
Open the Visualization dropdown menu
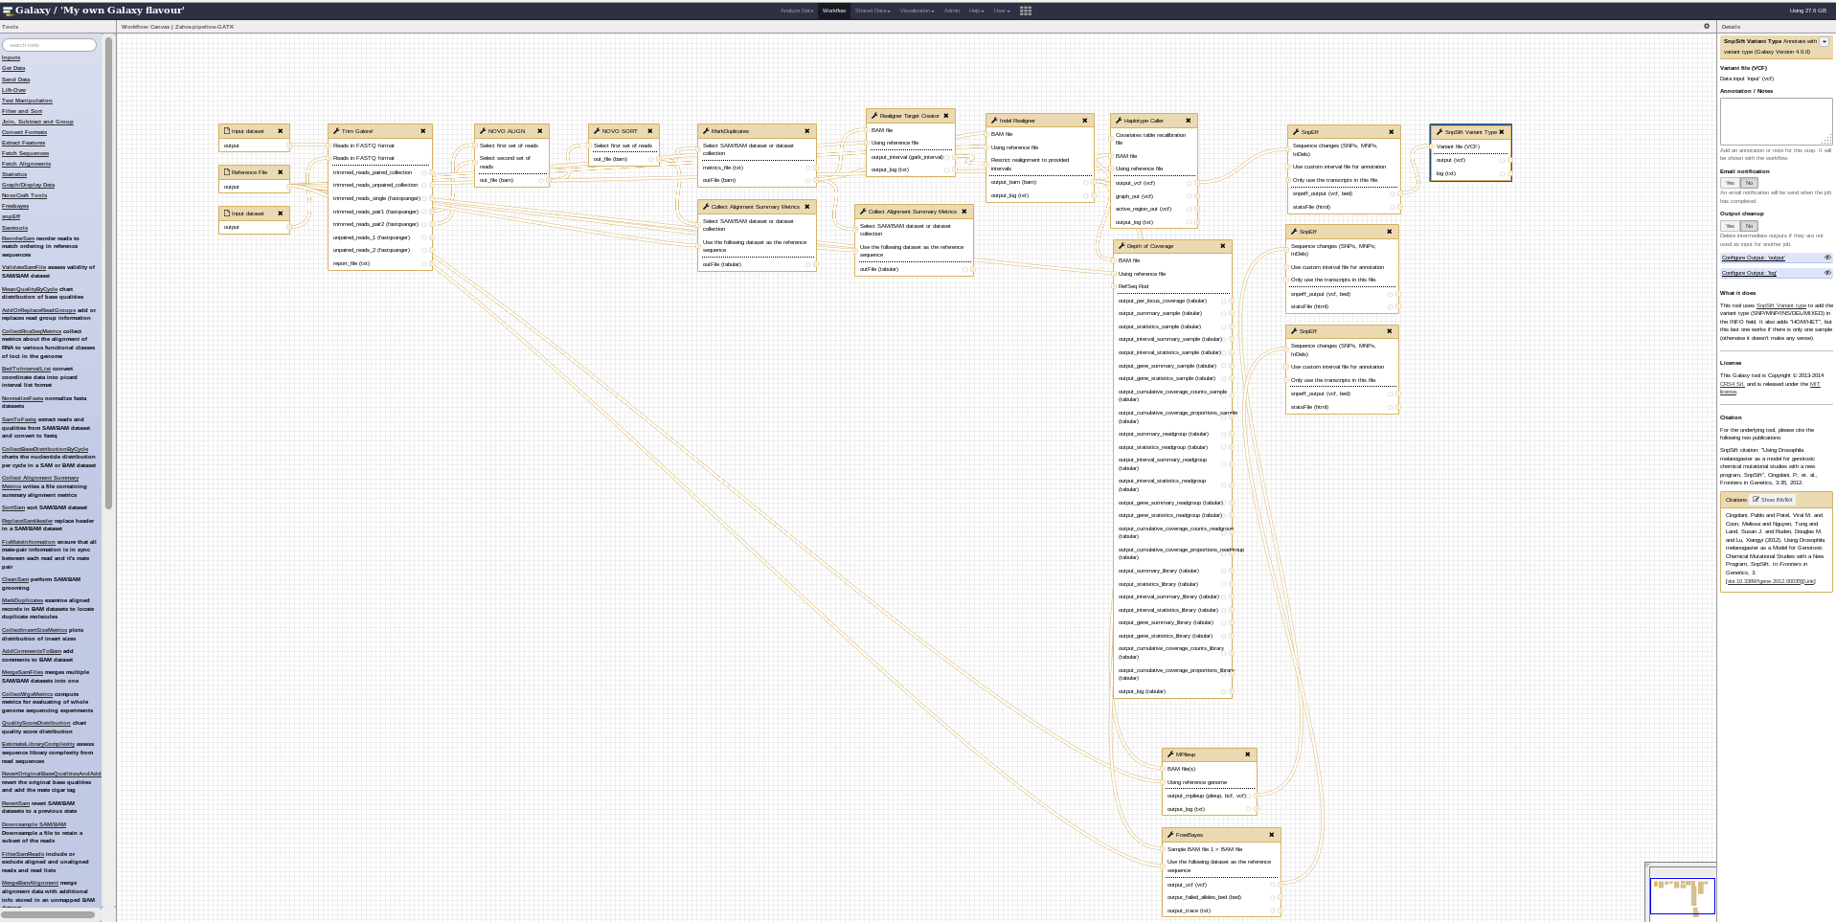pyautogui.click(x=917, y=11)
